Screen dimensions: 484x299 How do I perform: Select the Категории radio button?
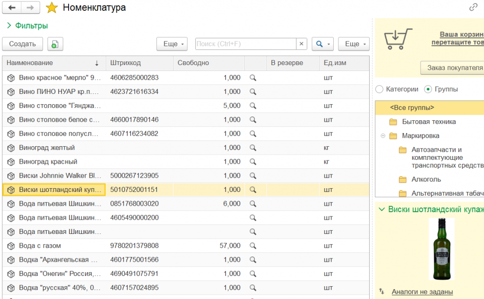[x=379, y=89]
